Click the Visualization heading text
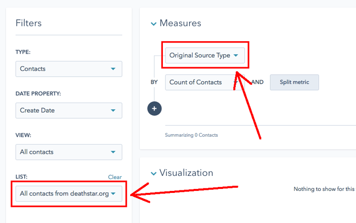 coord(186,173)
